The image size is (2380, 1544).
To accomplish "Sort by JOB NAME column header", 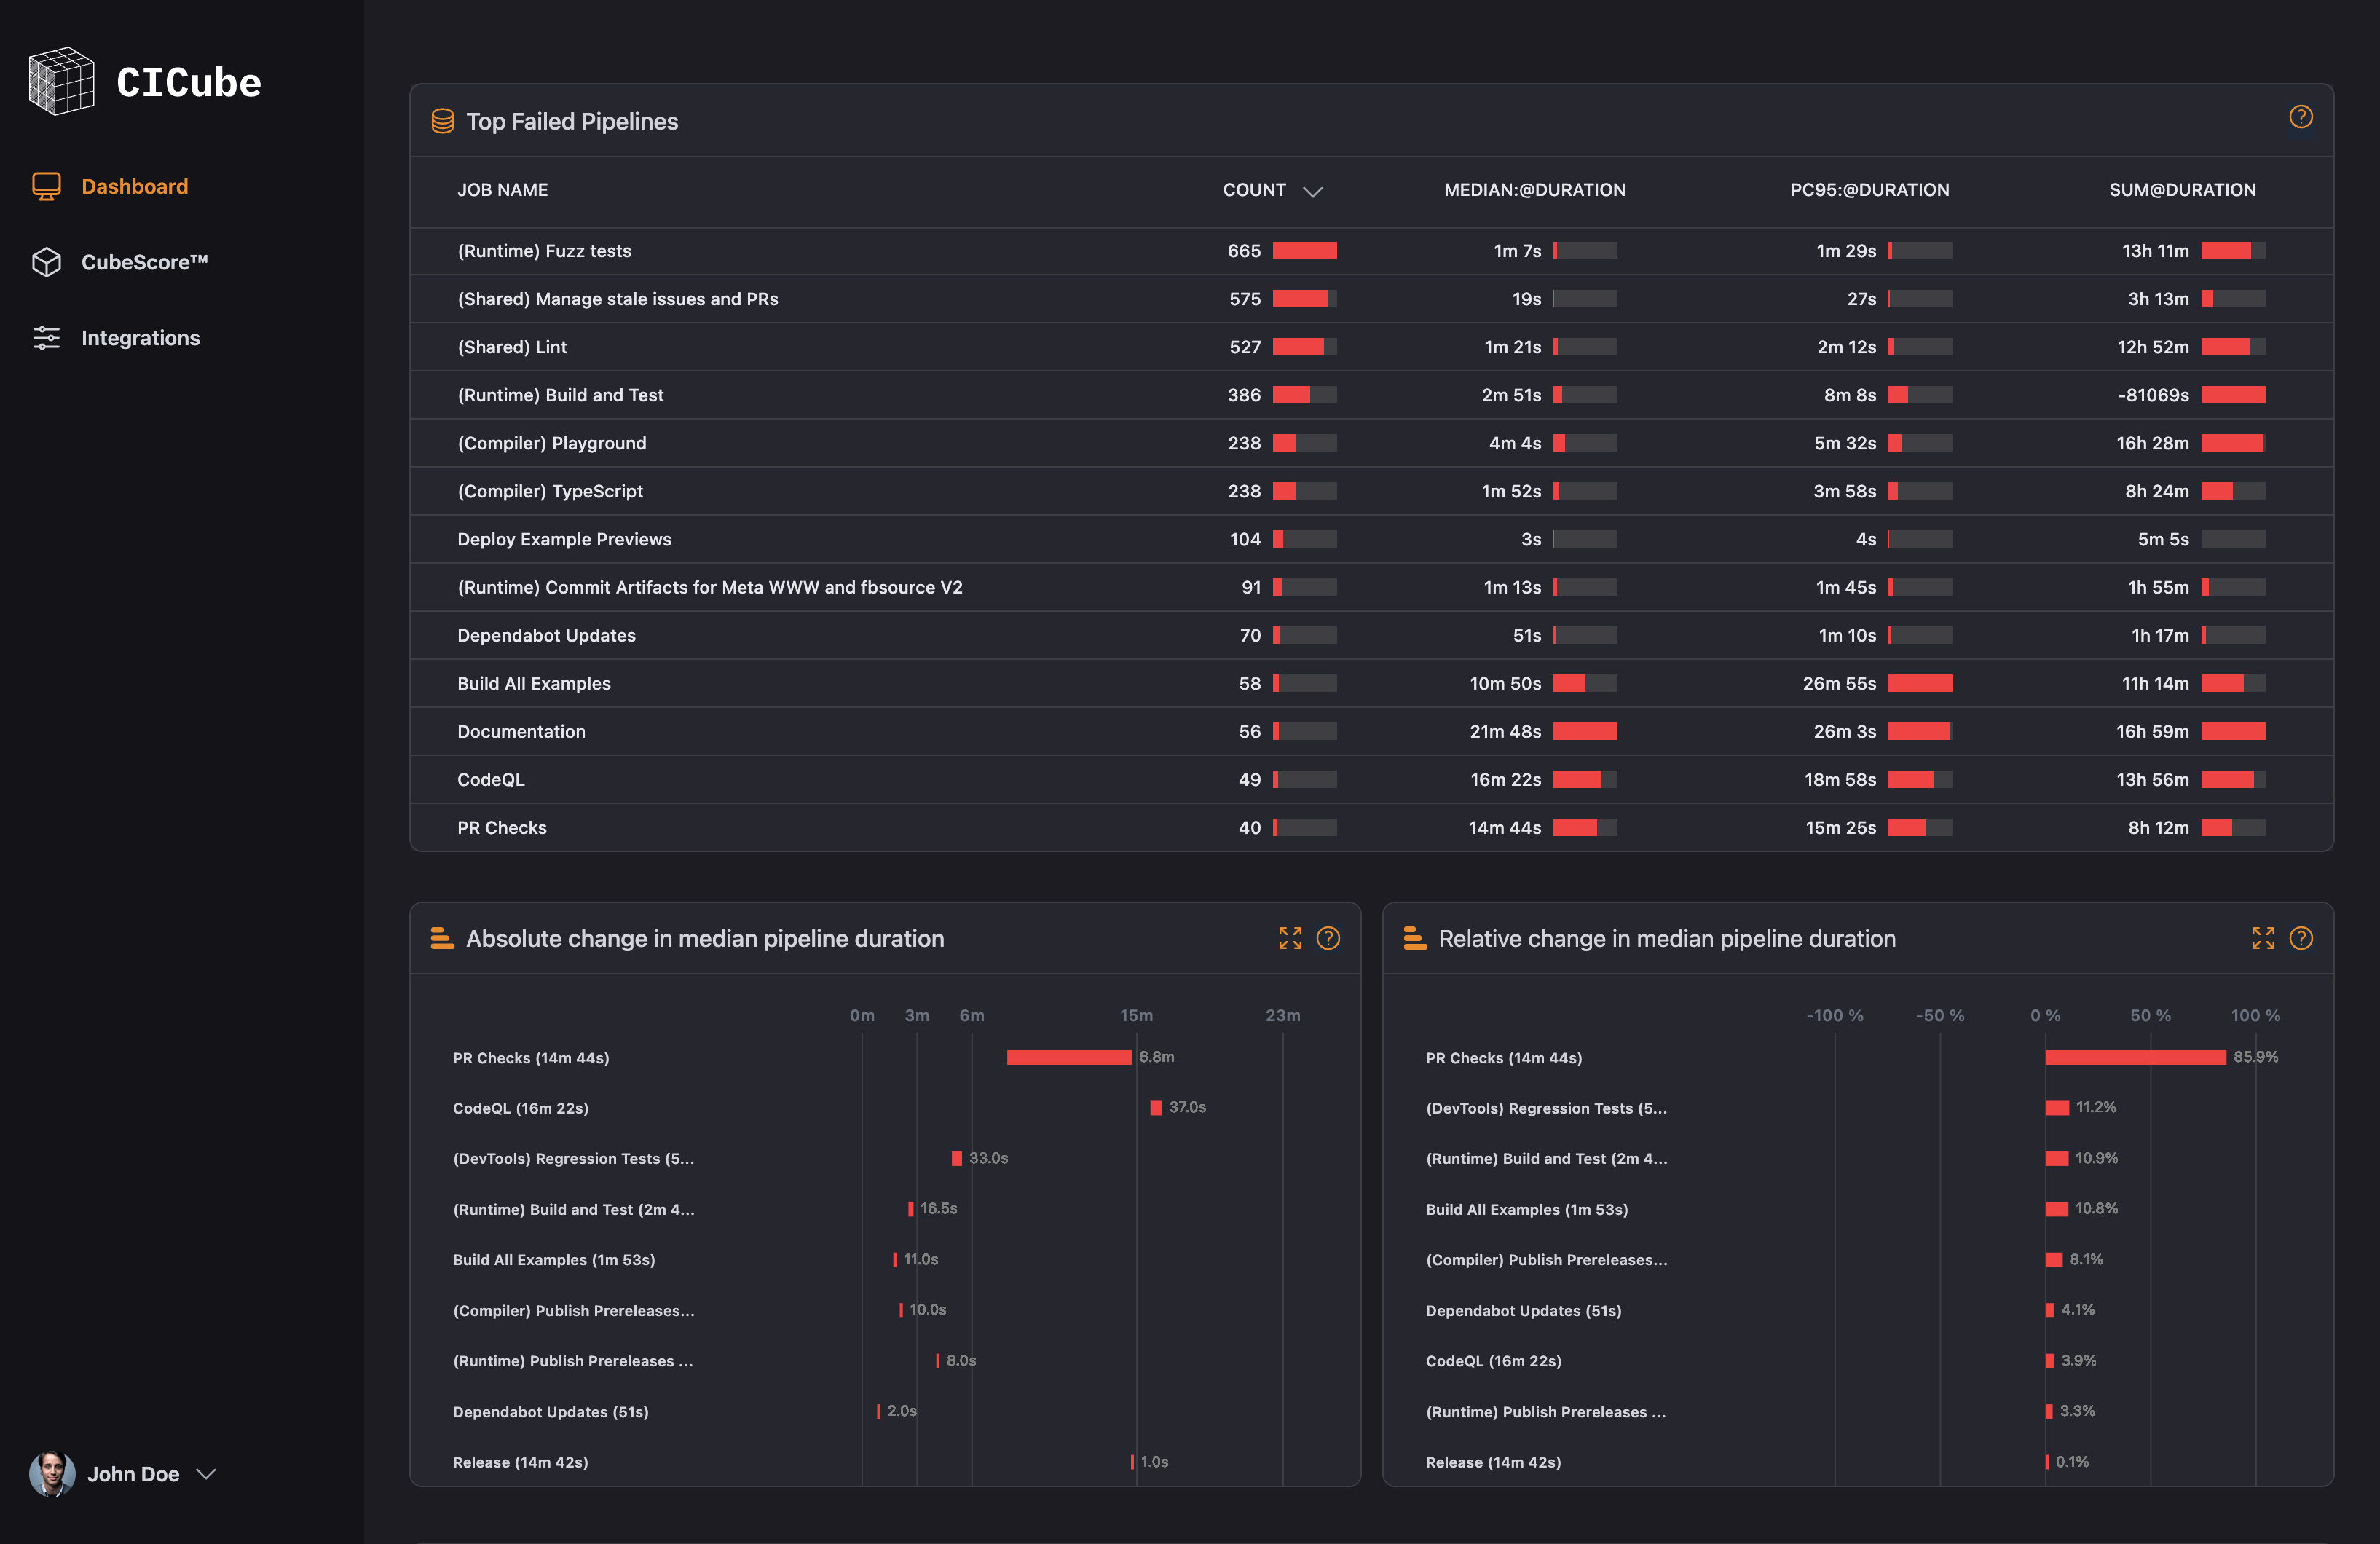I will (x=503, y=190).
